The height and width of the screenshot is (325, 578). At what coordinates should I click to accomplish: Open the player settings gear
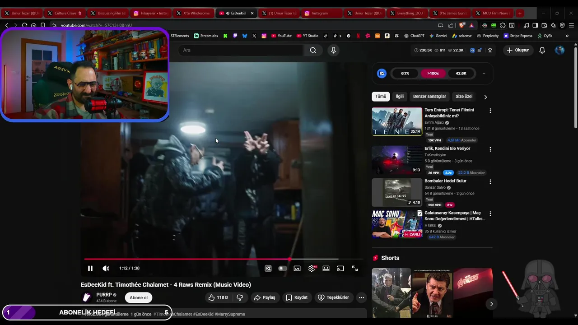312,269
